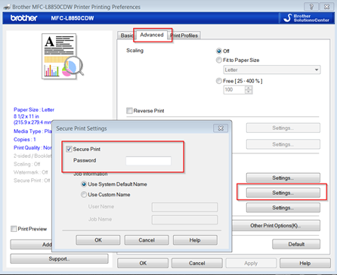Open the question mark help button in the title bar

tap(311, 7)
